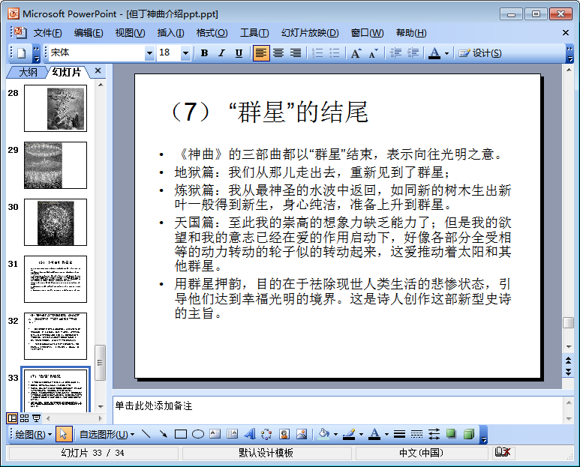Insert WordArt from drawing toolbar
Screen dimensions: 580x467
coord(250,434)
